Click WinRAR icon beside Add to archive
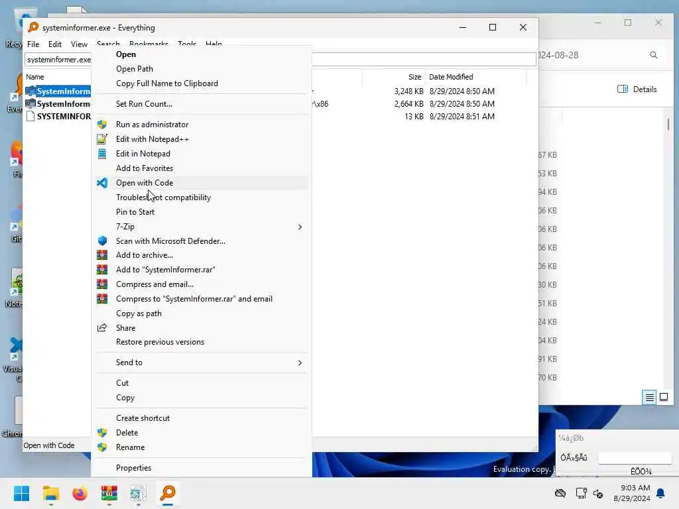 point(102,255)
